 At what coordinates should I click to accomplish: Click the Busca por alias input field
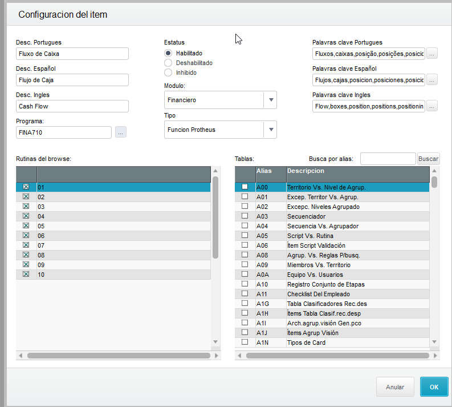pos(388,159)
